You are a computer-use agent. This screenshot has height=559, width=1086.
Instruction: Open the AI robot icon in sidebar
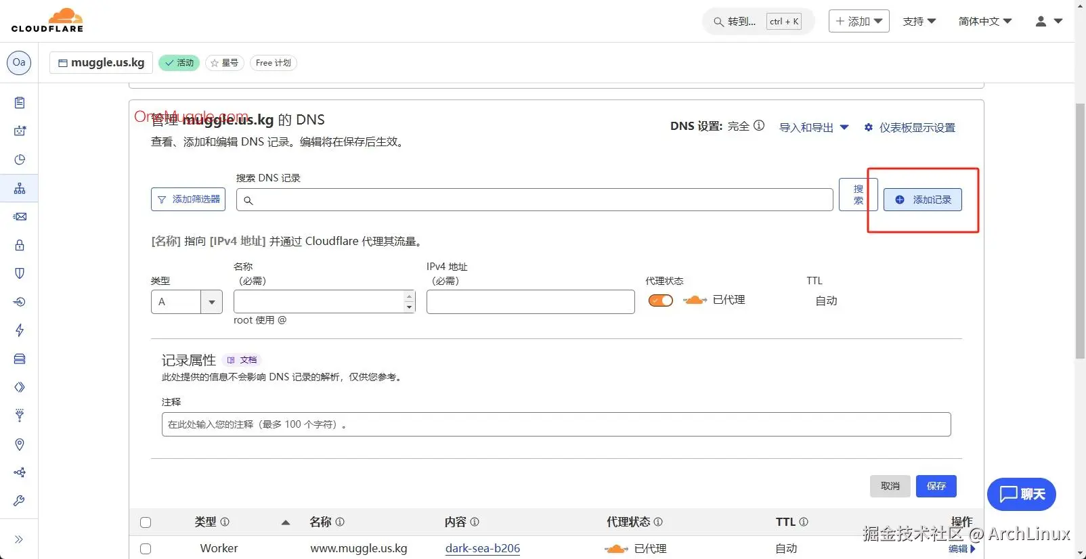tap(20, 131)
